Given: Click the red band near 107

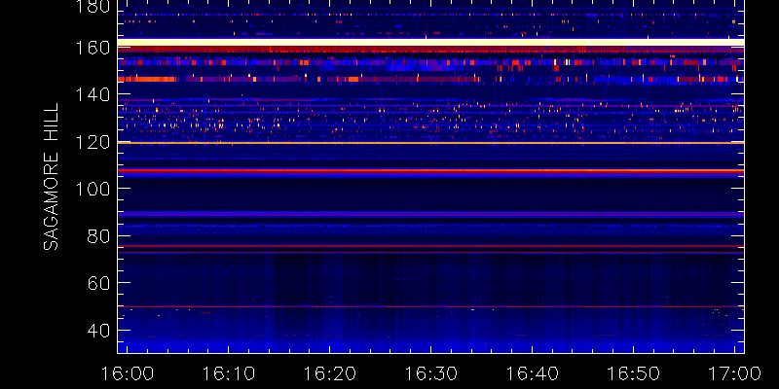Looking at the screenshot, I should click(x=430, y=171).
